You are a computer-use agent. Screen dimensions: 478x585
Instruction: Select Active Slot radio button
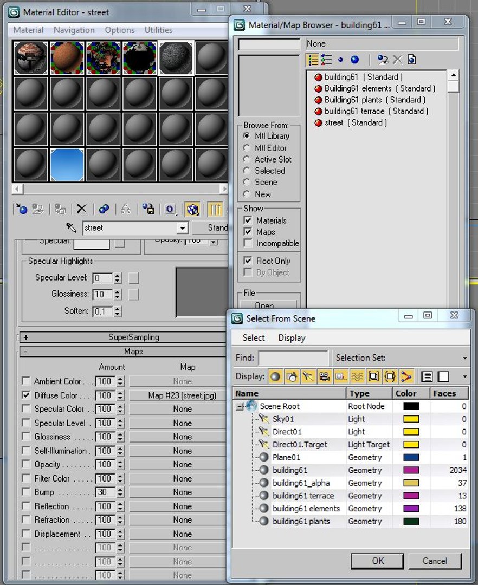(x=246, y=159)
